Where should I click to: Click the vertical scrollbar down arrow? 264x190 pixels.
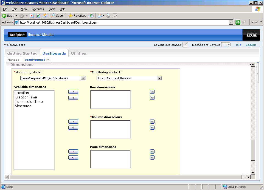pyautogui.click(x=253, y=172)
